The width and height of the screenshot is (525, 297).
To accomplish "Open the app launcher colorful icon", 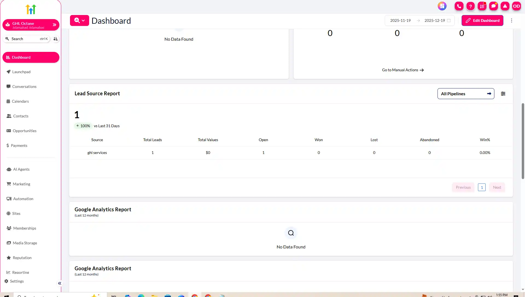I will click(x=442, y=6).
